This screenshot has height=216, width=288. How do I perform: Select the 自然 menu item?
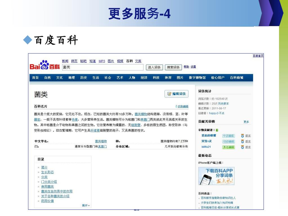click(x=48, y=78)
